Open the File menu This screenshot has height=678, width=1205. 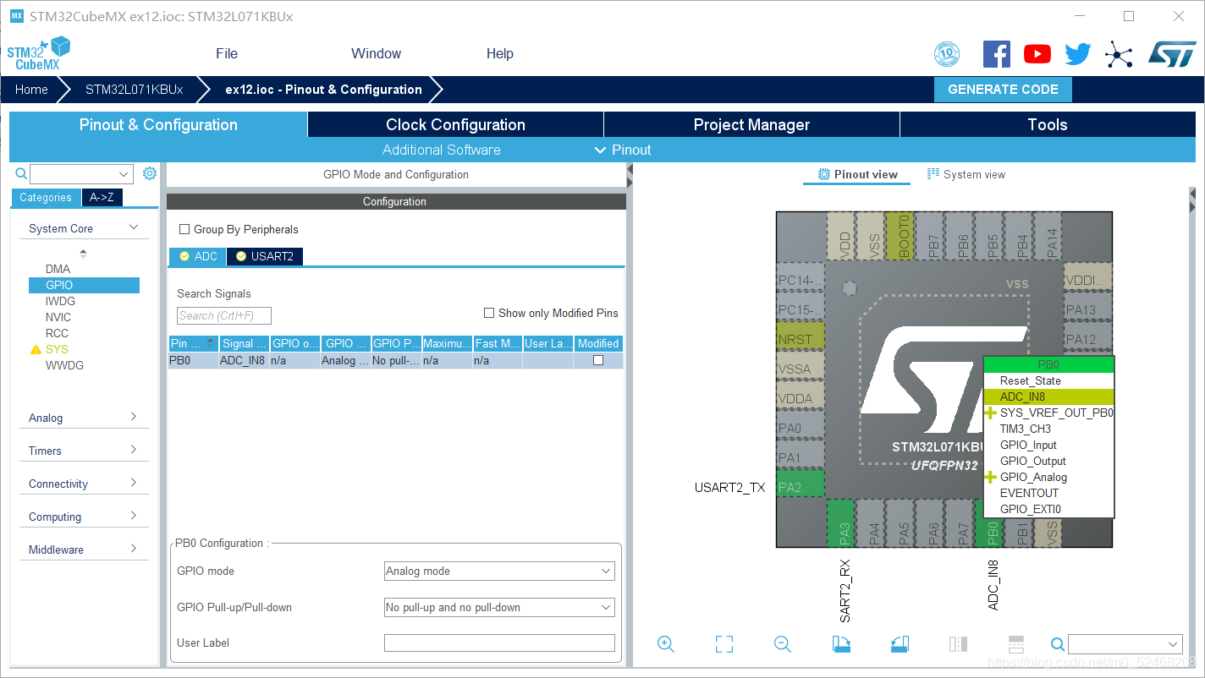click(x=227, y=53)
